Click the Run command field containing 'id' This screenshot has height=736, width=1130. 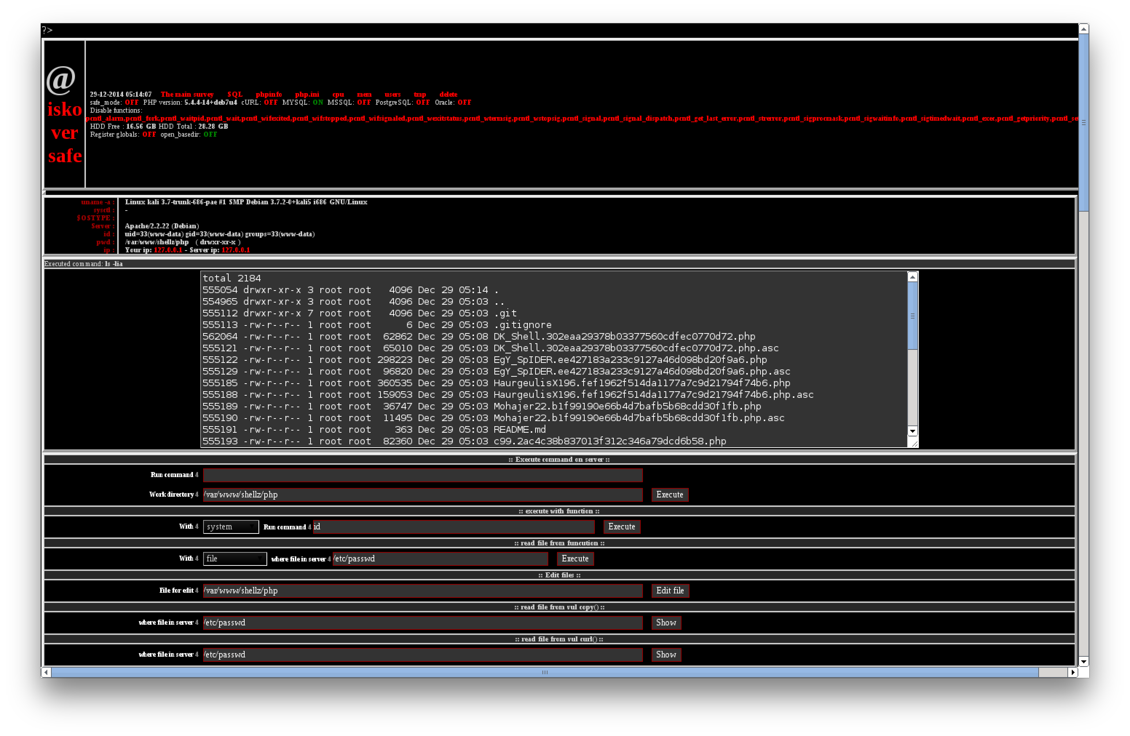point(454,527)
